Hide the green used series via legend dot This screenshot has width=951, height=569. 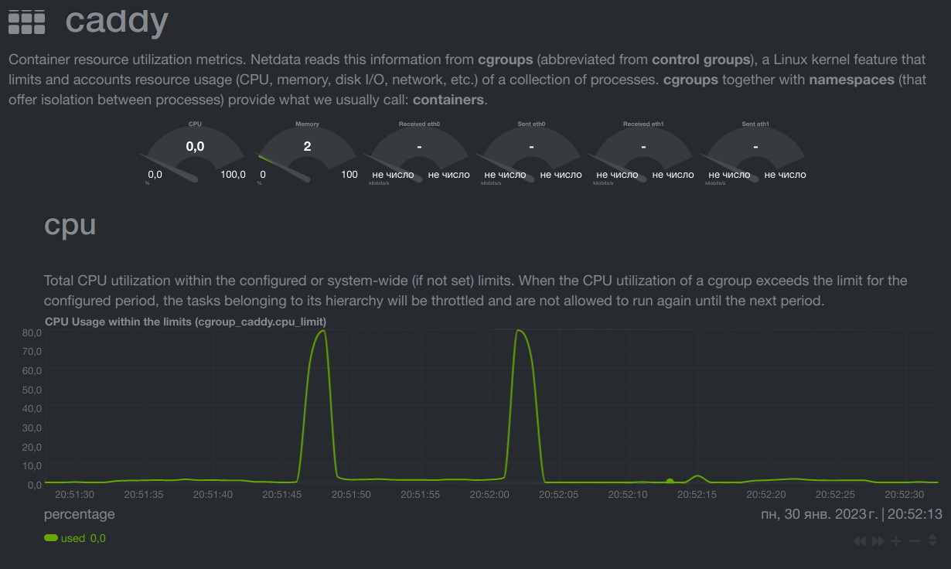(x=49, y=538)
